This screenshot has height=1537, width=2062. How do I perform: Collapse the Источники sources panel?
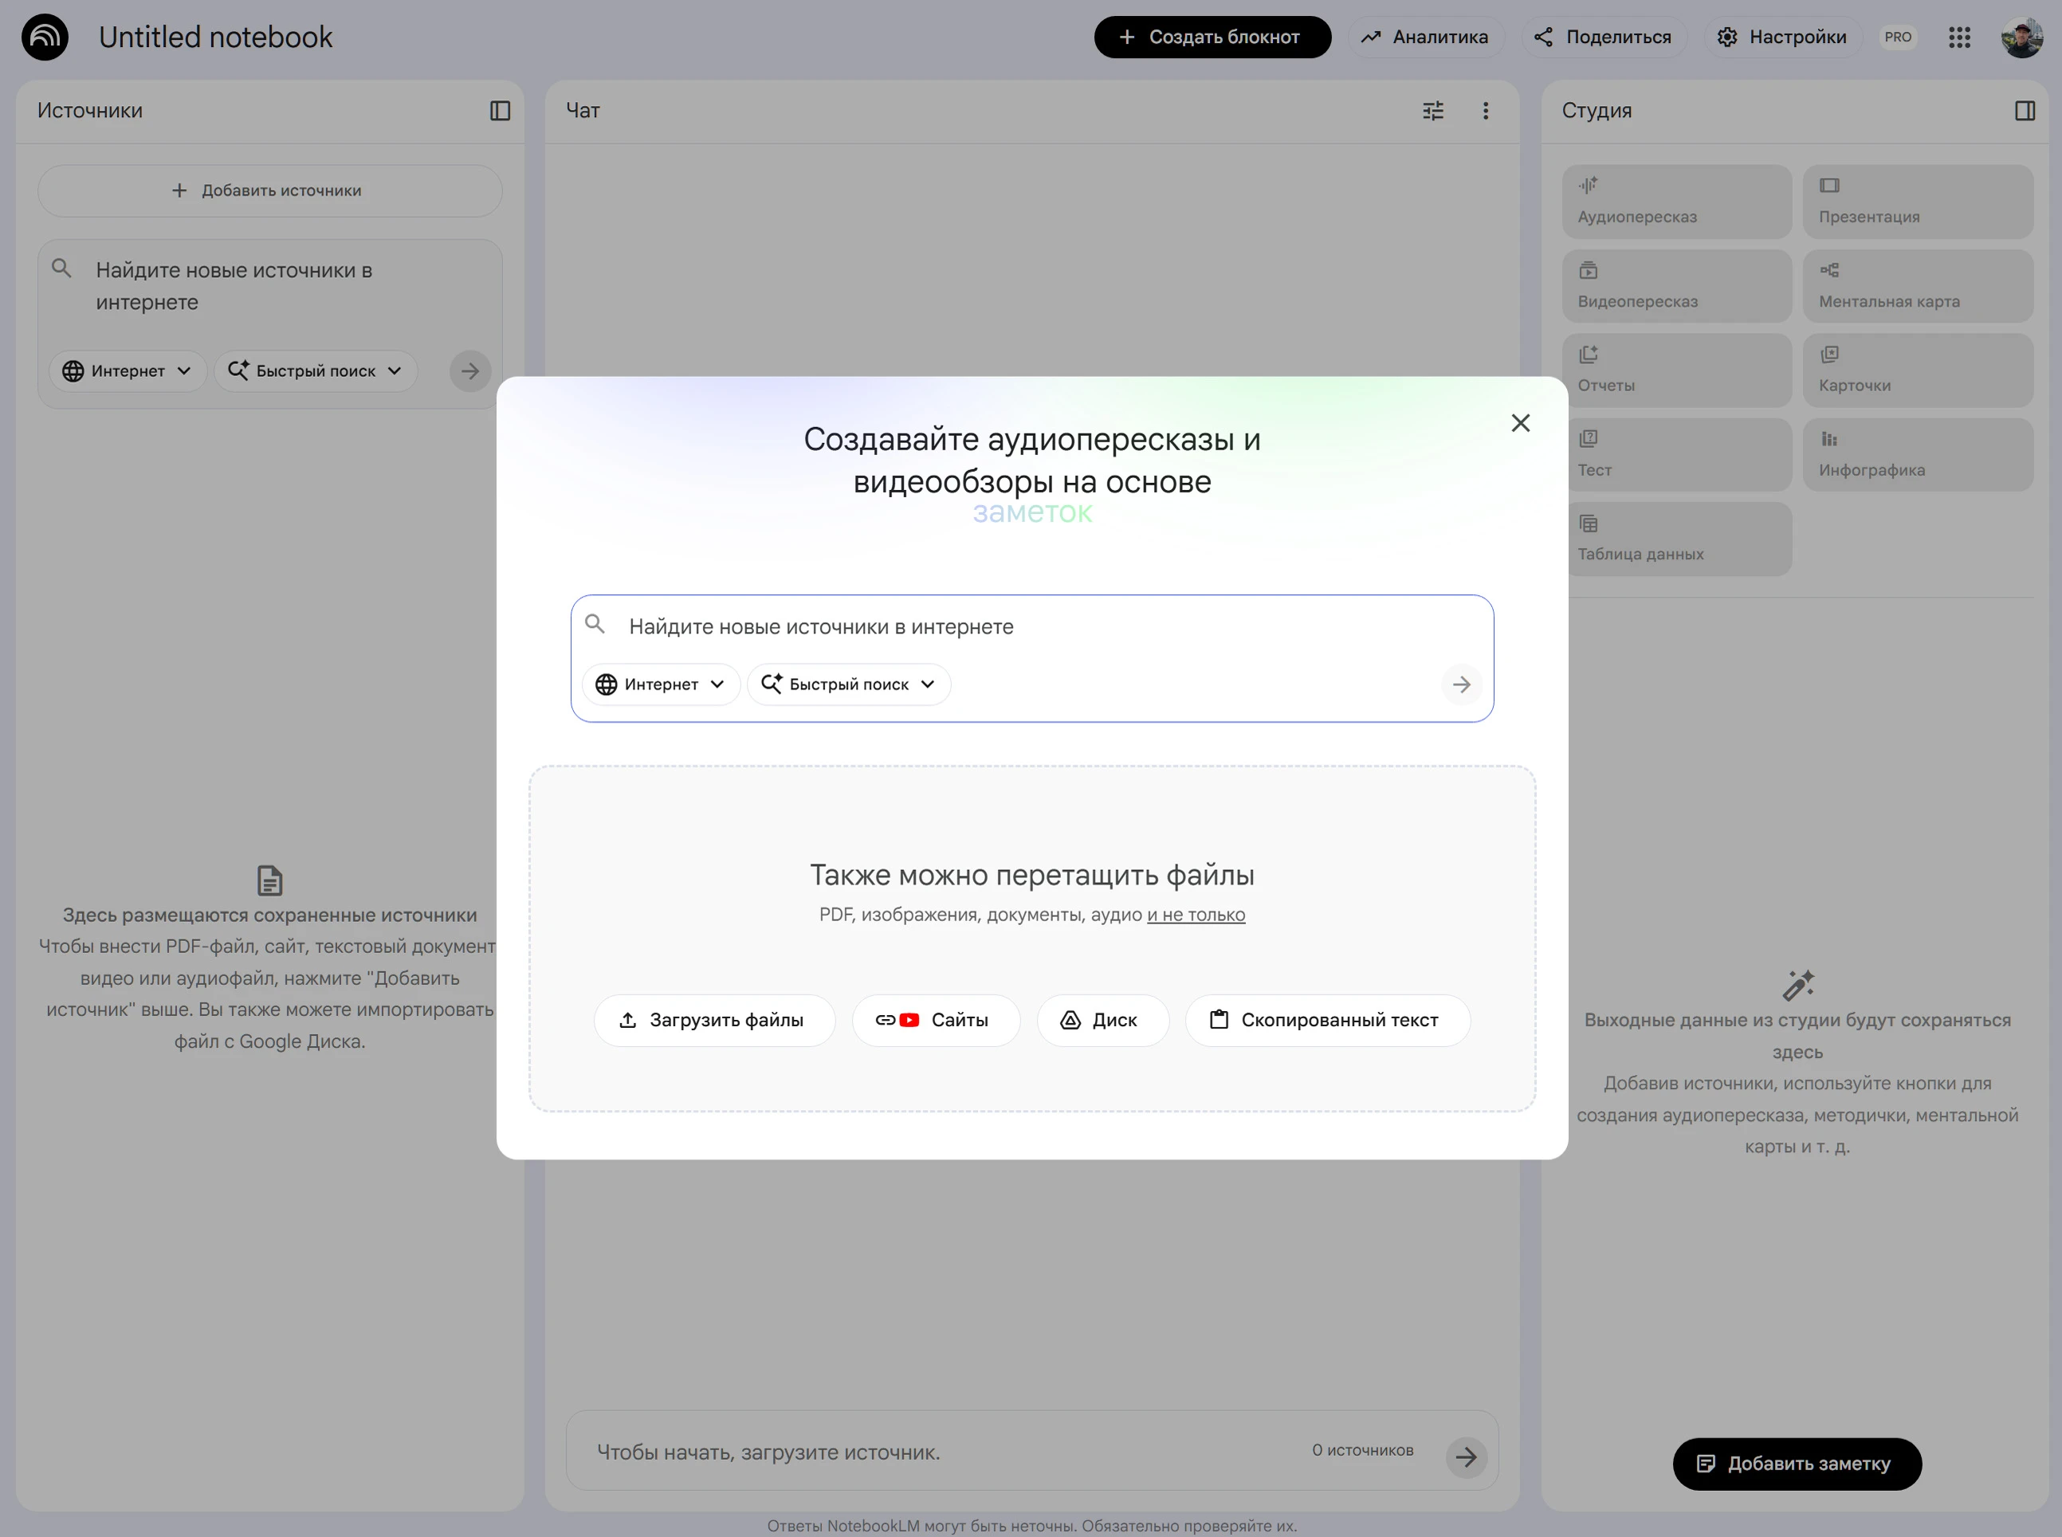500,111
